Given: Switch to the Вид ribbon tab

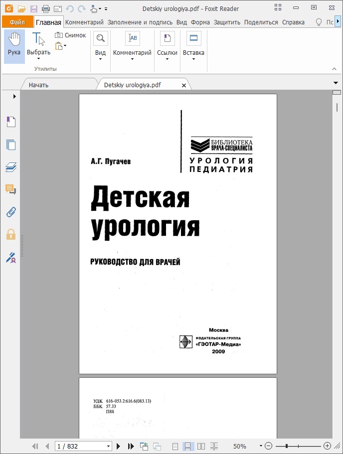Looking at the screenshot, I should tap(181, 22).
